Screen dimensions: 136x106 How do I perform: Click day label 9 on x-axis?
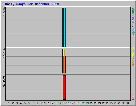(x=41, y=103)
